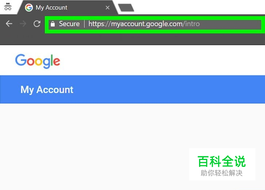Click the grayed-out forward arrow
The image size is (265, 190).
(x=23, y=24)
